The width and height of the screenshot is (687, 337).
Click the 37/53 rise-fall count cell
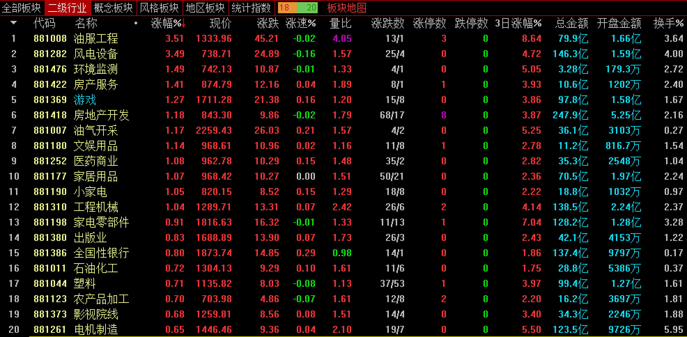coord(392,283)
